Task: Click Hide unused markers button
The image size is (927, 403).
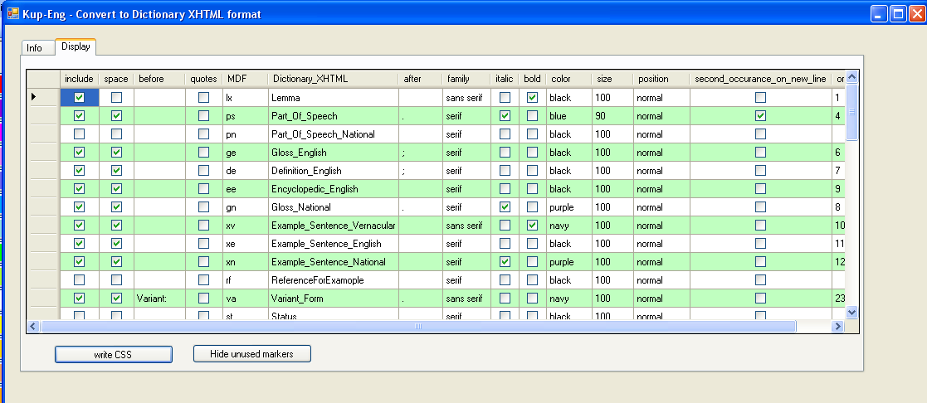Action: point(252,354)
